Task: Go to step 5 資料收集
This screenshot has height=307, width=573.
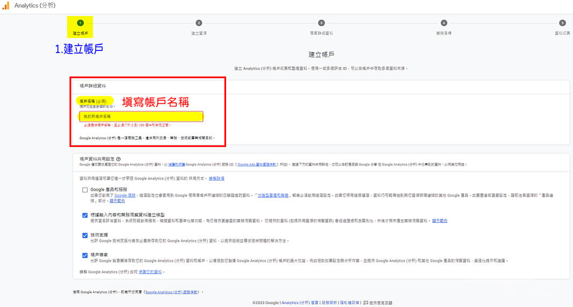Action: tap(562, 27)
